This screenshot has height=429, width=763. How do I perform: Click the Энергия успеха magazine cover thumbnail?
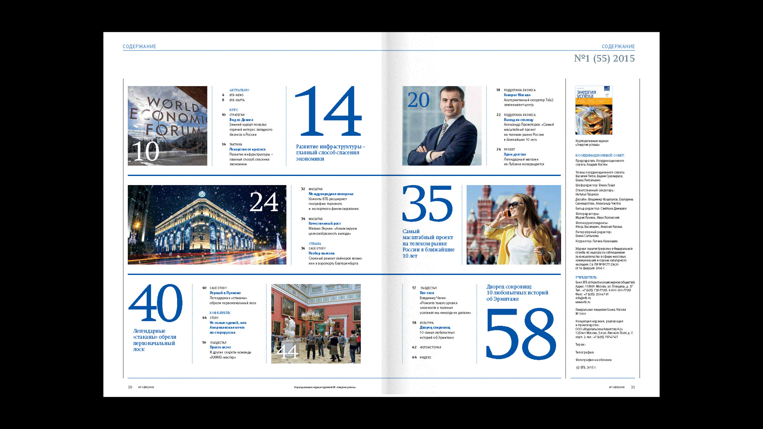[594, 110]
